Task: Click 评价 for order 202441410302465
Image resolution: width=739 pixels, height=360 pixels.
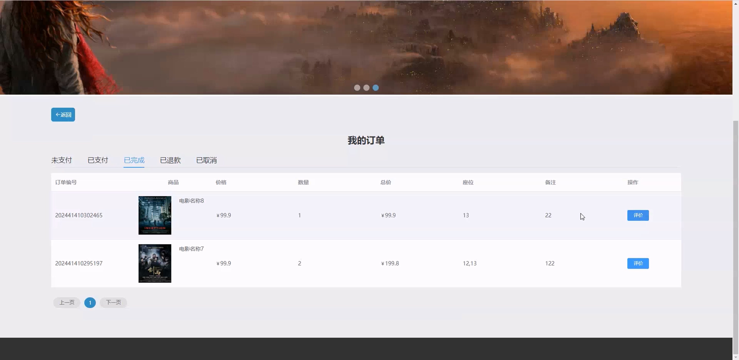Action: click(638, 215)
